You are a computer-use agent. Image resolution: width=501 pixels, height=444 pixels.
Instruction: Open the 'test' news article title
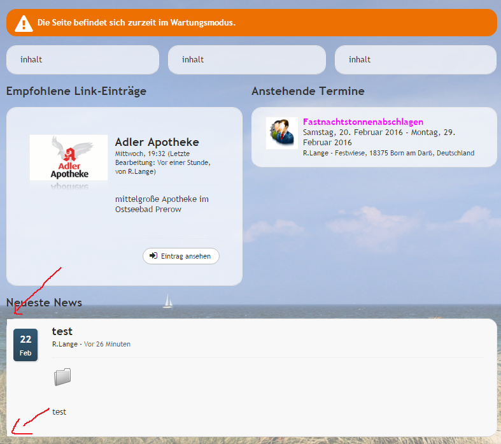click(62, 331)
